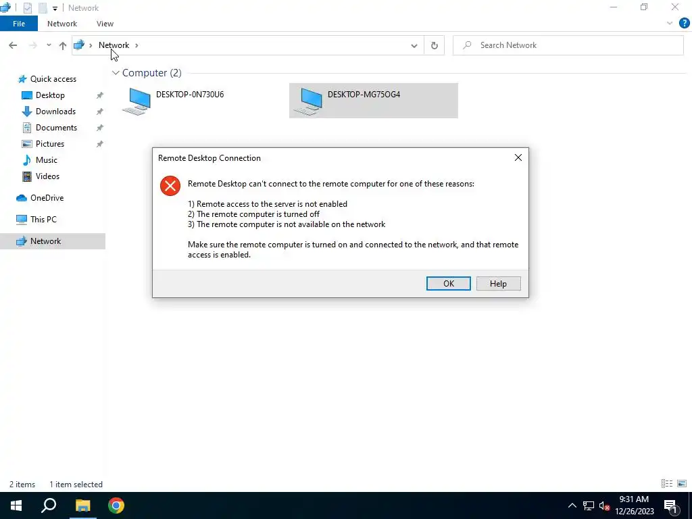The image size is (692, 519).
Task: Open clock showing 9:31 AM
Action: point(635,505)
